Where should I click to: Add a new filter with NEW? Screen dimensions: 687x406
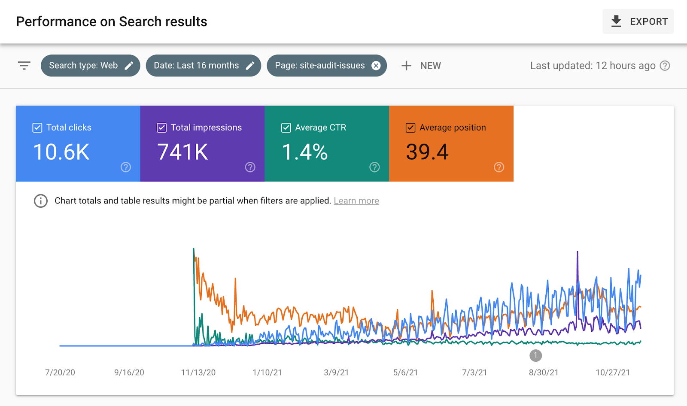tap(421, 66)
